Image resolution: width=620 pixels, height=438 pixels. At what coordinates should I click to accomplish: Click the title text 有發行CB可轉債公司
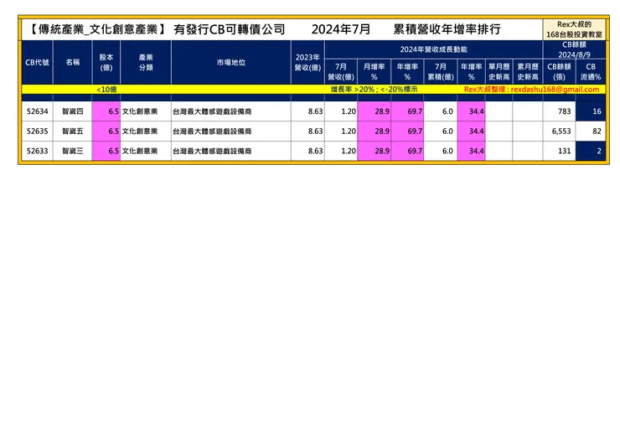tap(230, 29)
